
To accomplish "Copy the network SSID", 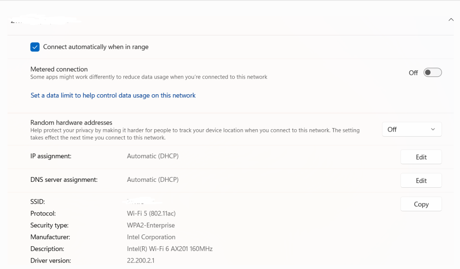I will 421,204.
